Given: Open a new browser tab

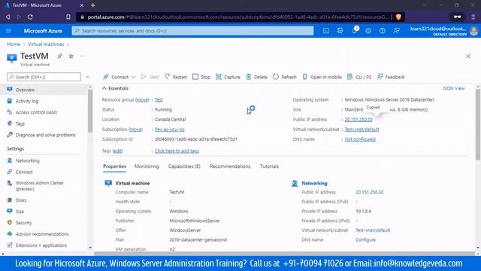Looking at the screenshot, I should (93, 5).
